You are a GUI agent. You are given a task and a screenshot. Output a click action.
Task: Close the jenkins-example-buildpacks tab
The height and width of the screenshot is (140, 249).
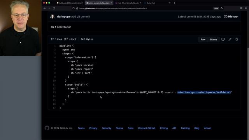click(111, 3)
